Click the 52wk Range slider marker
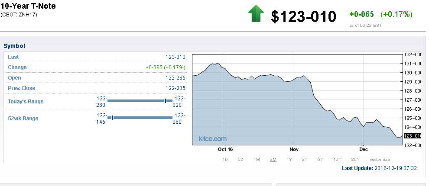Screen dimensions: 429x186 [x=113, y=118]
